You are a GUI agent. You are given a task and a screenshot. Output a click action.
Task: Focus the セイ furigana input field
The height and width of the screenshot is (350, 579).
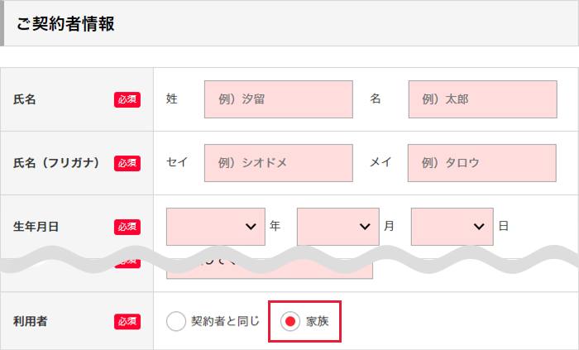click(279, 163)
